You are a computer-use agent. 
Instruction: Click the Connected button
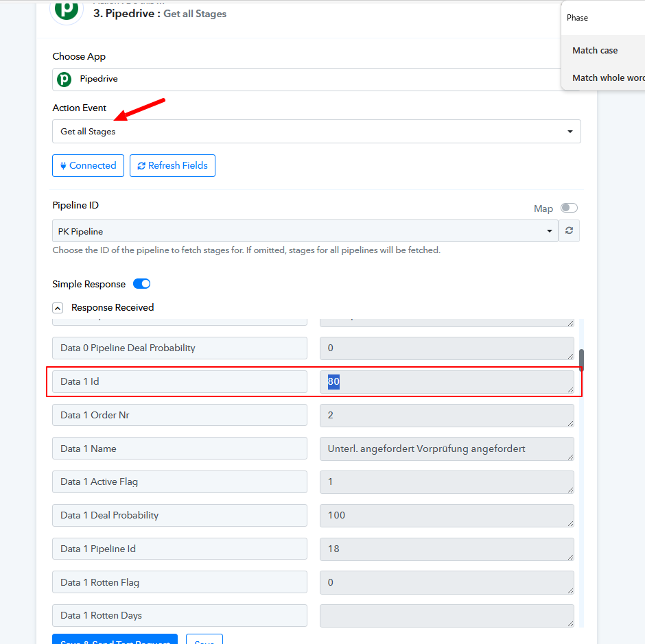tap(88, 166)
